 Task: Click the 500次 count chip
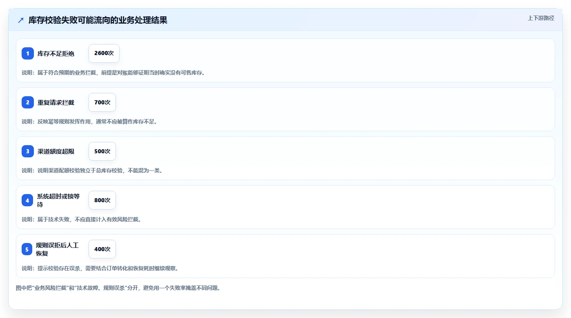(102, 151)
